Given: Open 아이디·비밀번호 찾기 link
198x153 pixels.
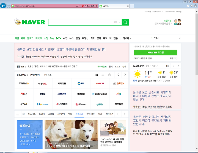Looking at the screenshot, I should click(x=143, y=58).
